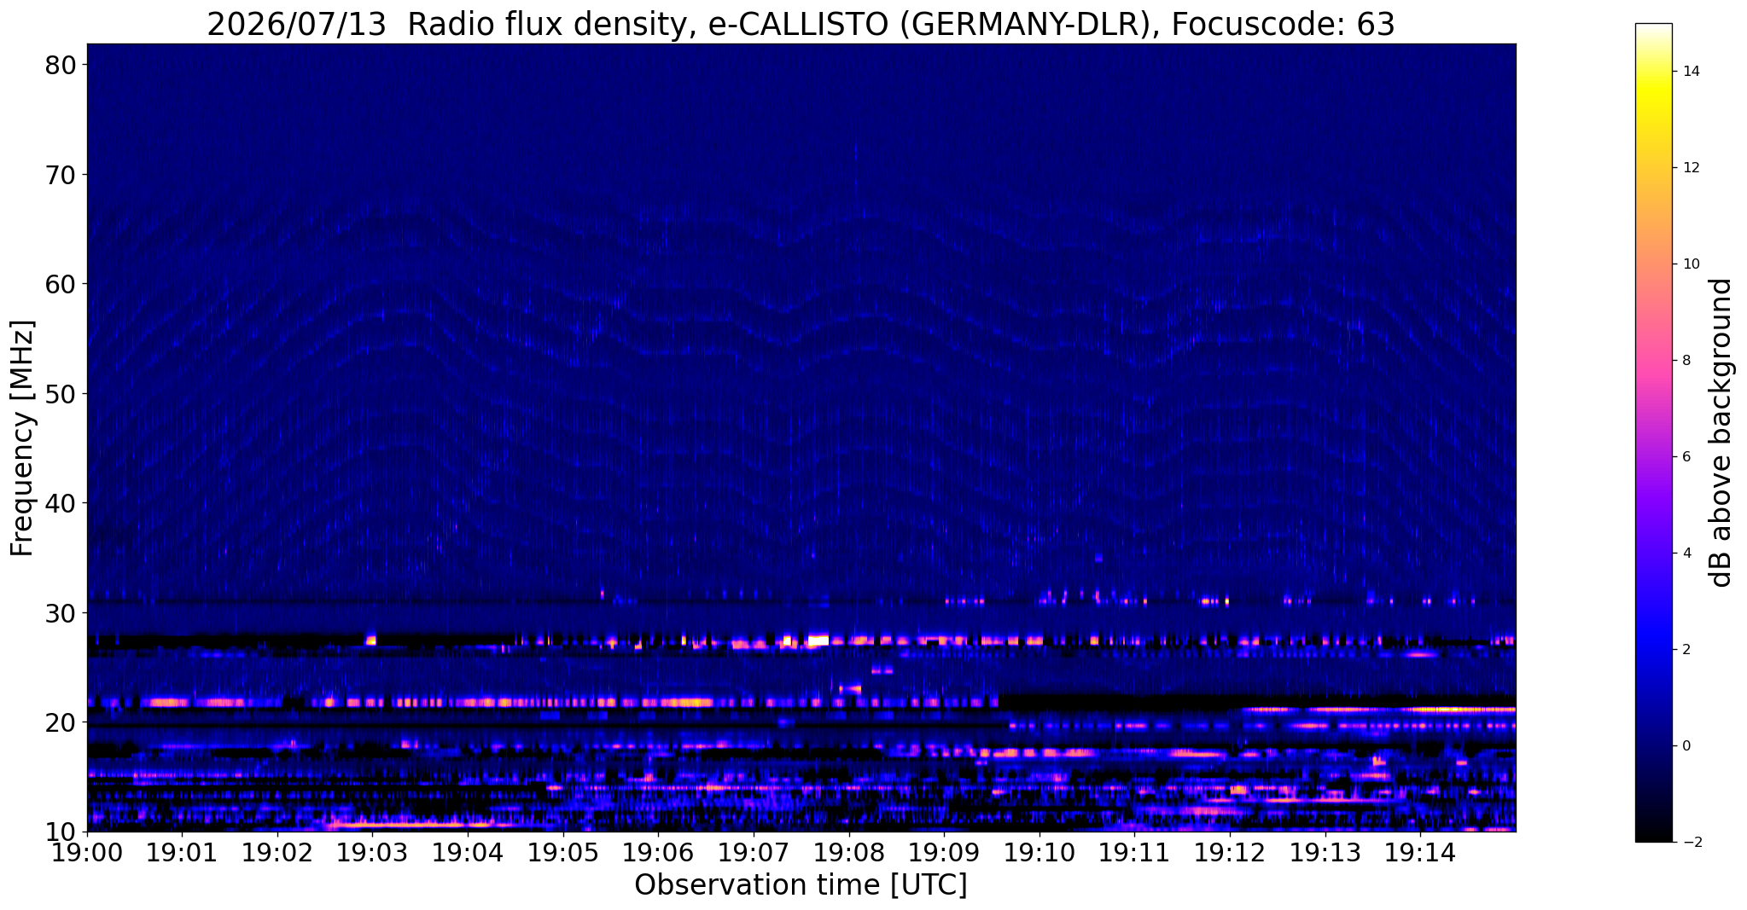Screen dimensions: 1747x910
Task: Click the dB above background colorbar label
Action: [1721, 432]
